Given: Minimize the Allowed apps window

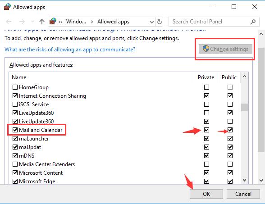Looking at the screenshot, I should (x=214, y=7).
